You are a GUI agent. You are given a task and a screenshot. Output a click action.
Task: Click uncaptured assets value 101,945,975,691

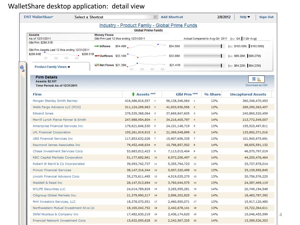click(255, 139)
